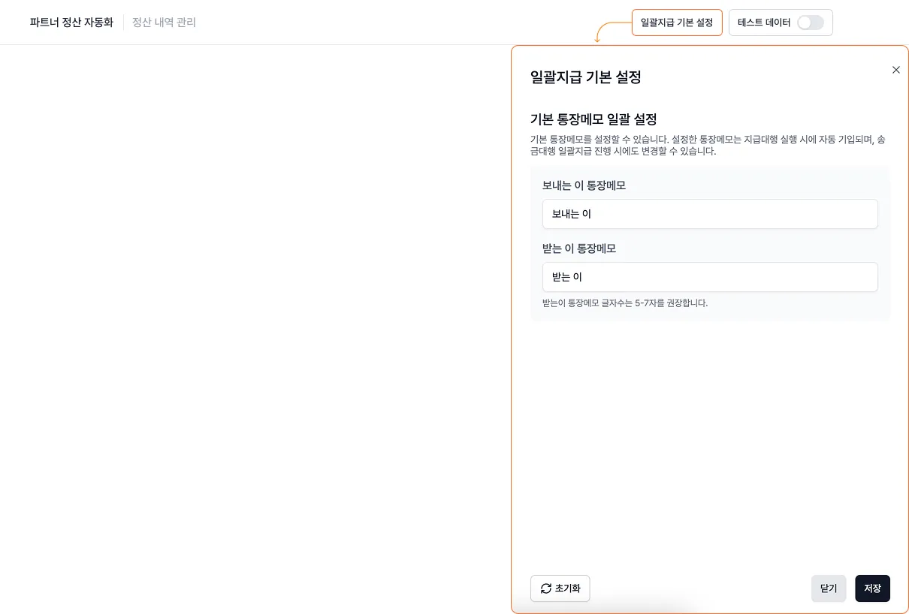
Task: Click the 기본 통장메모 일괄 설정 heading
Action: click(593, 119)
